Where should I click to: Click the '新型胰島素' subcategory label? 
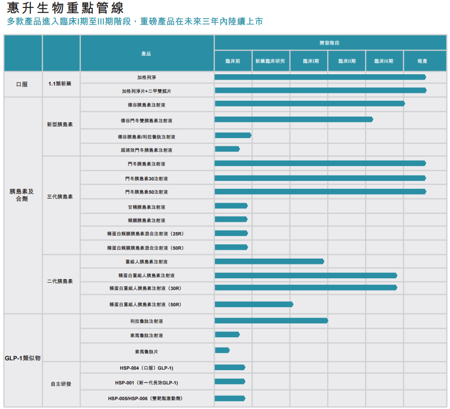pyautogui.click(x=60, y=124)
